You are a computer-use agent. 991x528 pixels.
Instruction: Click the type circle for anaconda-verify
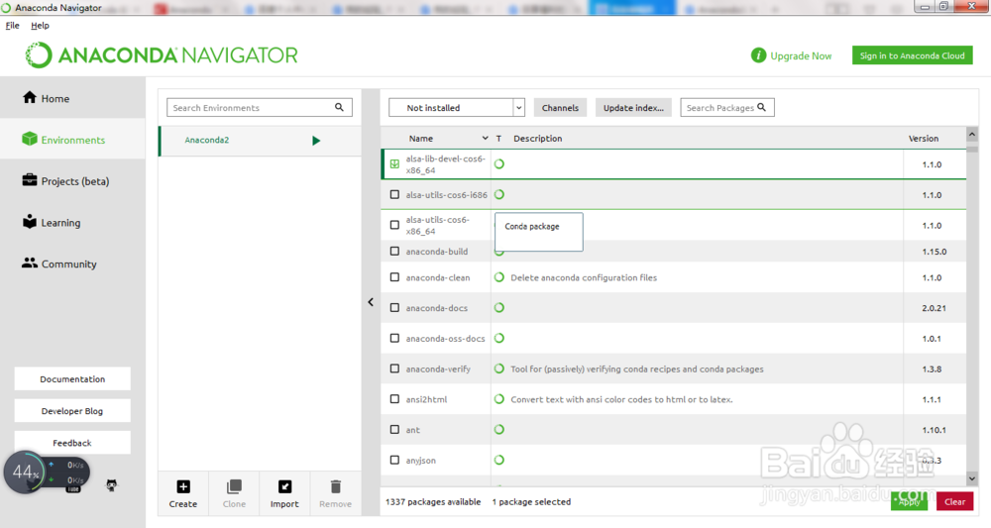tap(499, 369)
